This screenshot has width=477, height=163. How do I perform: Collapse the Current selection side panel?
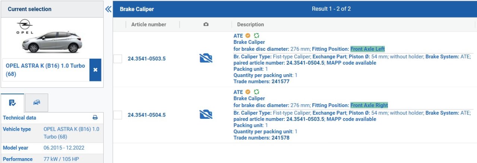(x=108, y=9)
